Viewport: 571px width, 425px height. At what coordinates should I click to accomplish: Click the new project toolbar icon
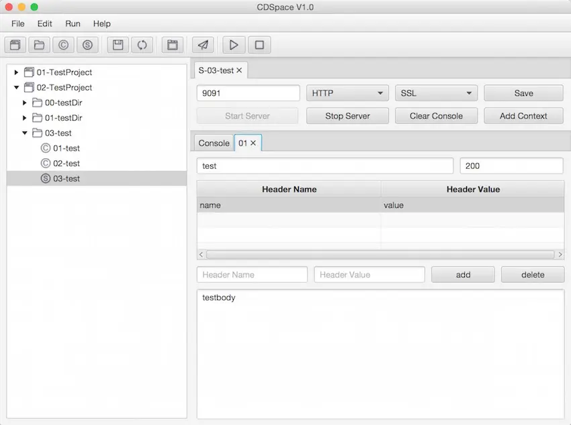tap(15, 45)
